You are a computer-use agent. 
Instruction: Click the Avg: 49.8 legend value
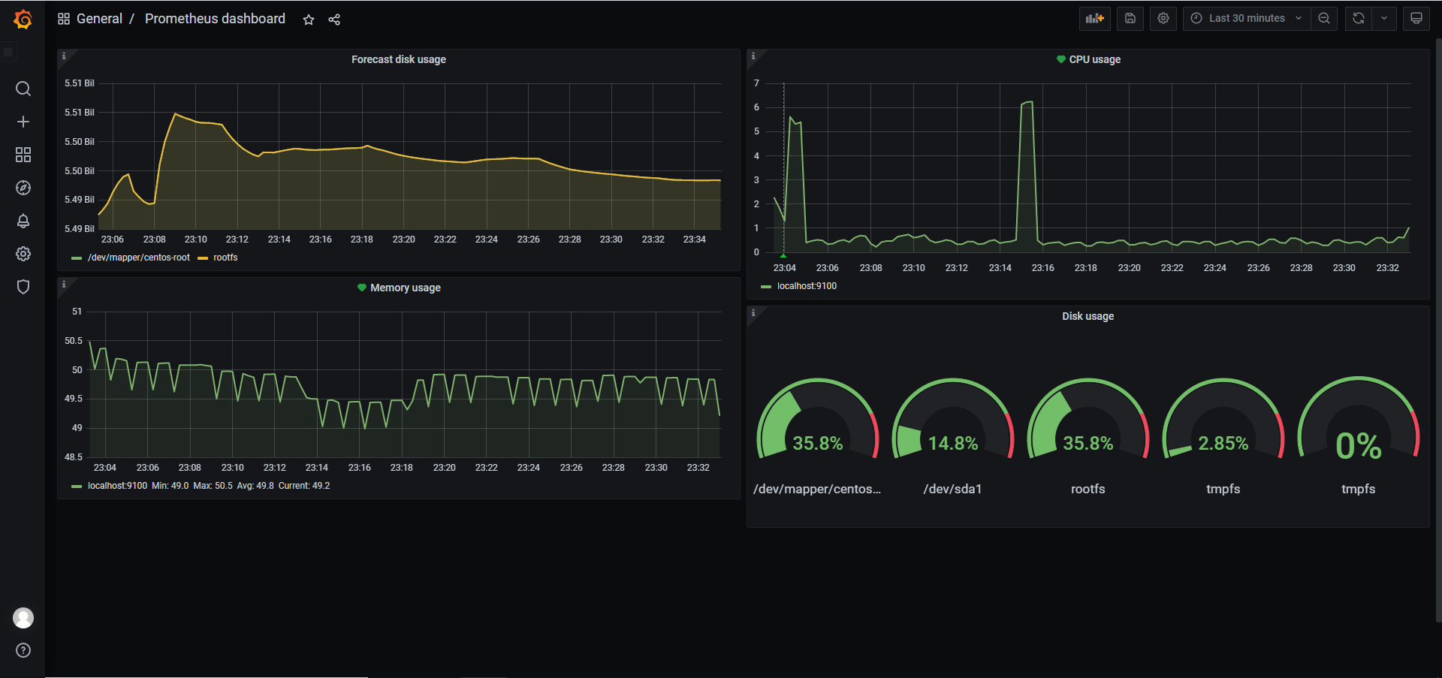255,486
